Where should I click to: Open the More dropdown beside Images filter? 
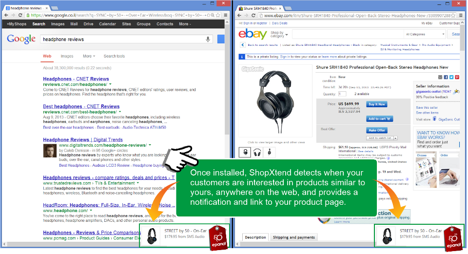[x=89, y=56]
